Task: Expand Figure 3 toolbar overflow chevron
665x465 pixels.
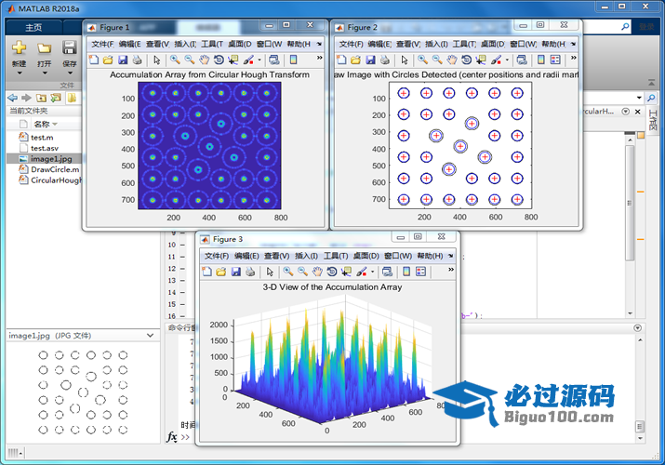Action: click(451, 270)
